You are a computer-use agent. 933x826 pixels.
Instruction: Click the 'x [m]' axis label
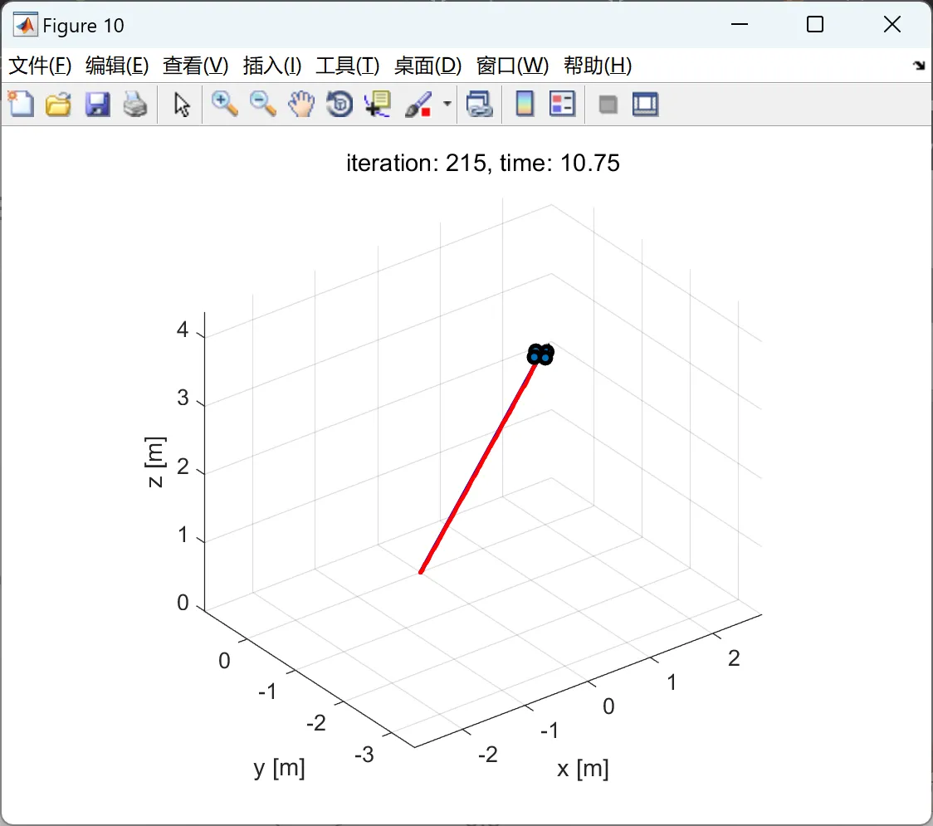[583, 768]
